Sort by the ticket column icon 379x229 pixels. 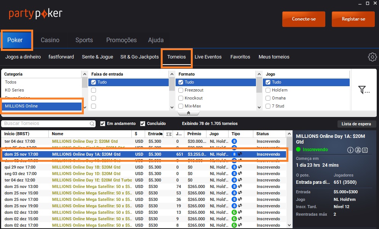click(x=169, y=134)
